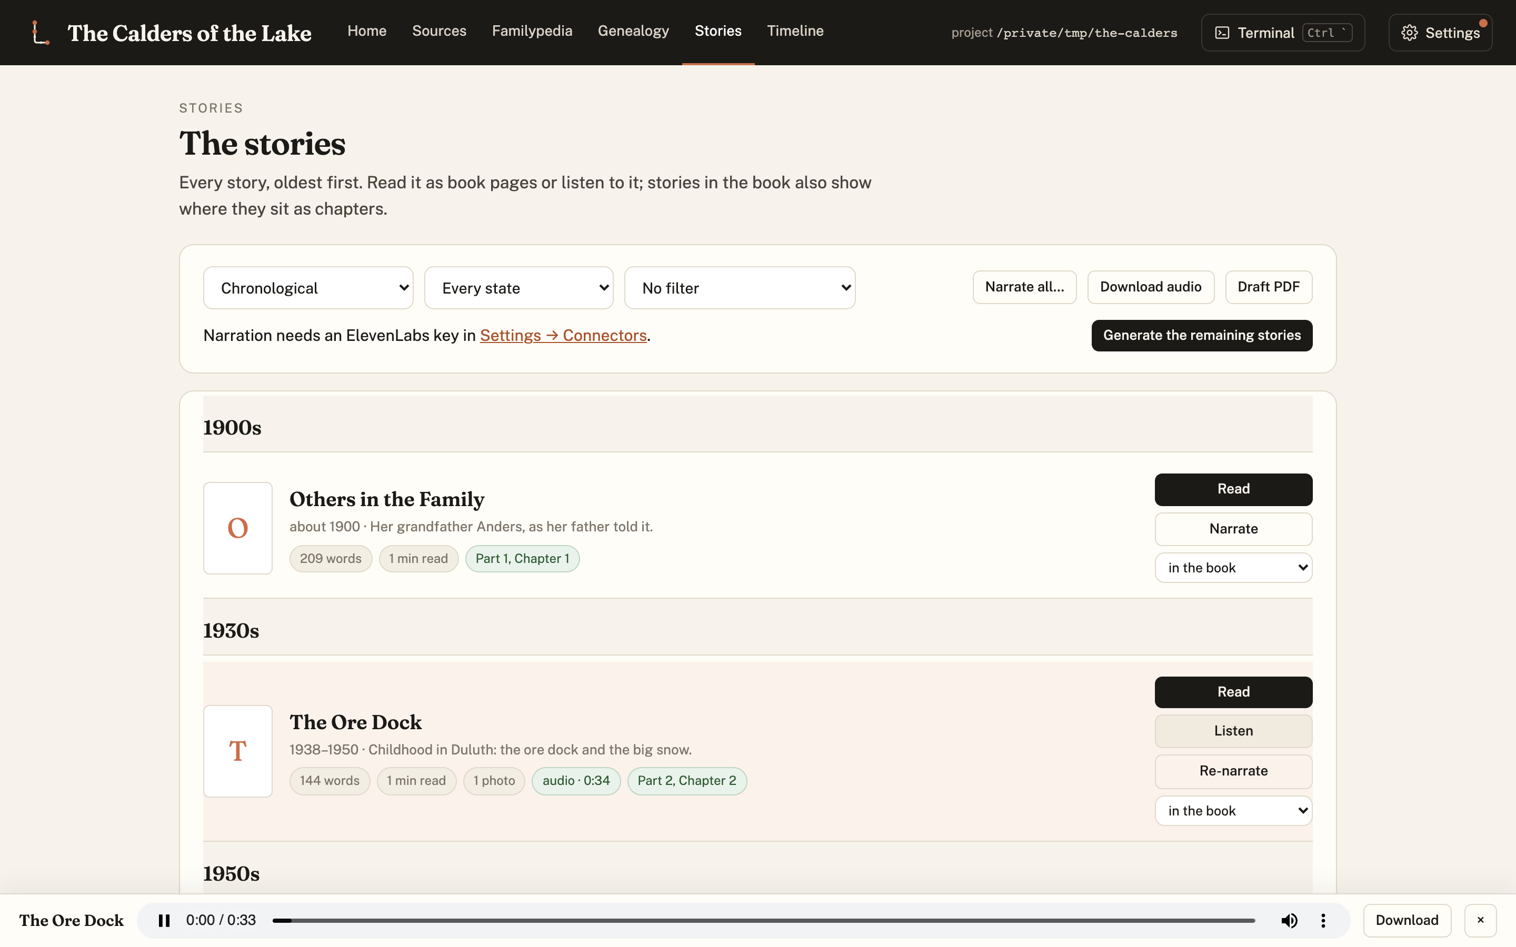
Task: Download The Ore Dock audio from player
Action: (x=1407, y=920)
